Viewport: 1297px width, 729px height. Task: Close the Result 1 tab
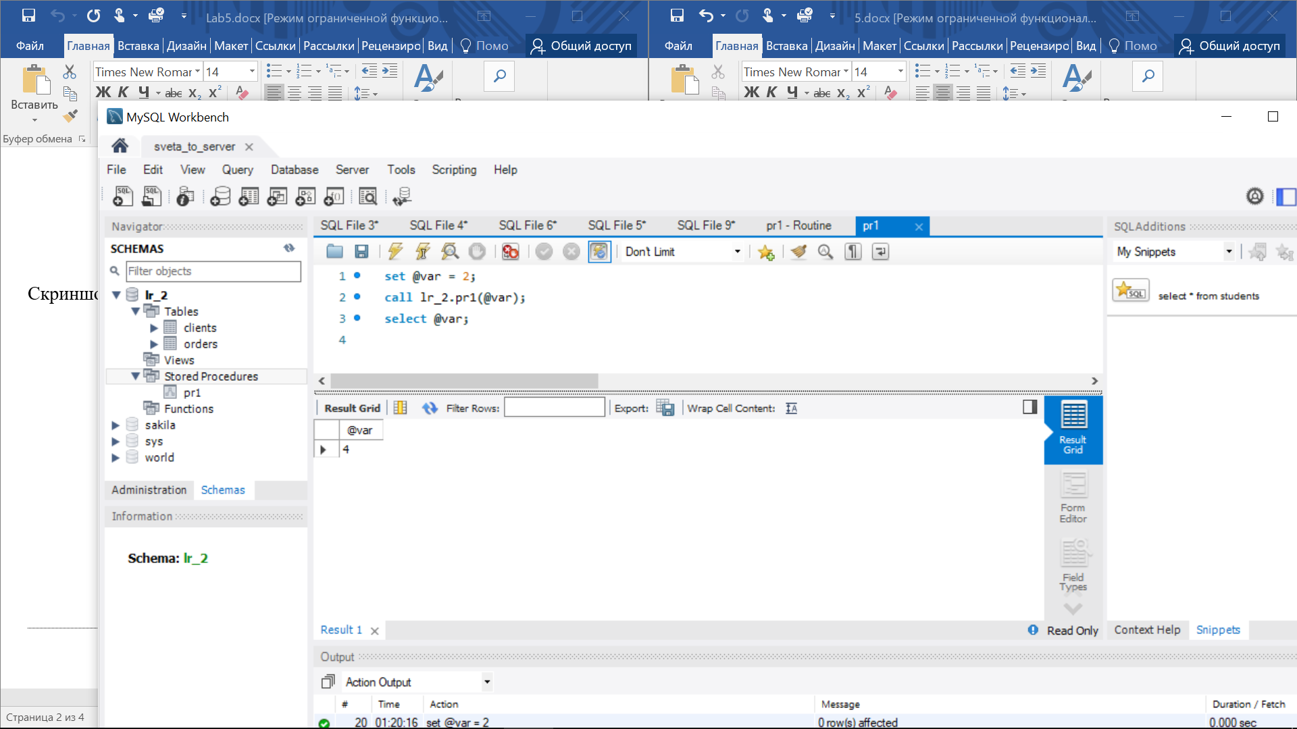coord(375,630)
